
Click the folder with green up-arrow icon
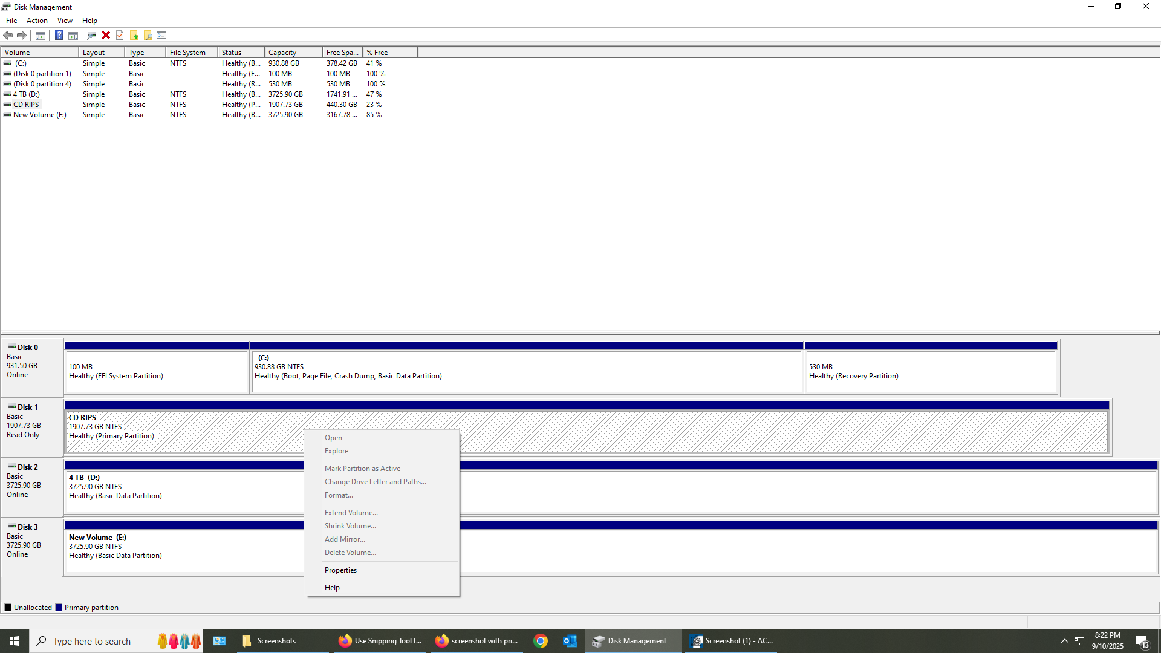coord(134,35)
